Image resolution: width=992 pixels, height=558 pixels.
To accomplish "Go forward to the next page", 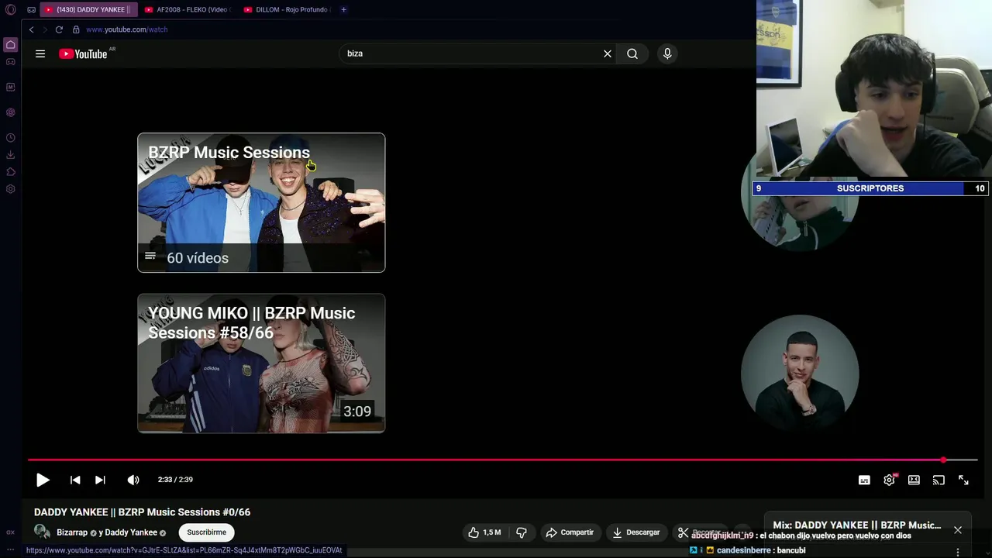I will click(44, 29).
